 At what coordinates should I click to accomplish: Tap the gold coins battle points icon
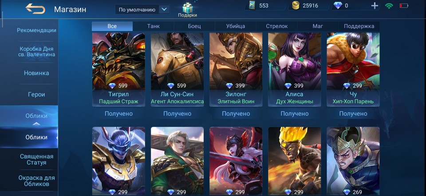point(296,5)
